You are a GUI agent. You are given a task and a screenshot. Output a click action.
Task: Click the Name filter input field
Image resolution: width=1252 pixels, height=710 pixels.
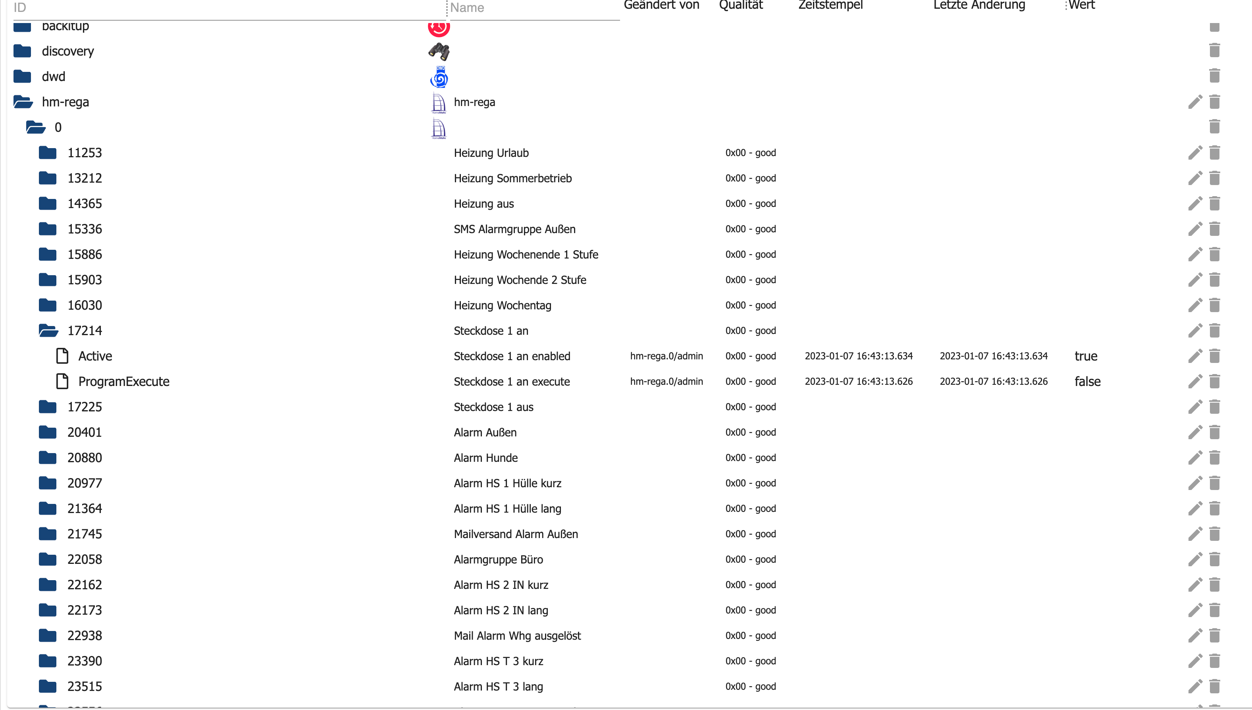click(x=534, y=8)
